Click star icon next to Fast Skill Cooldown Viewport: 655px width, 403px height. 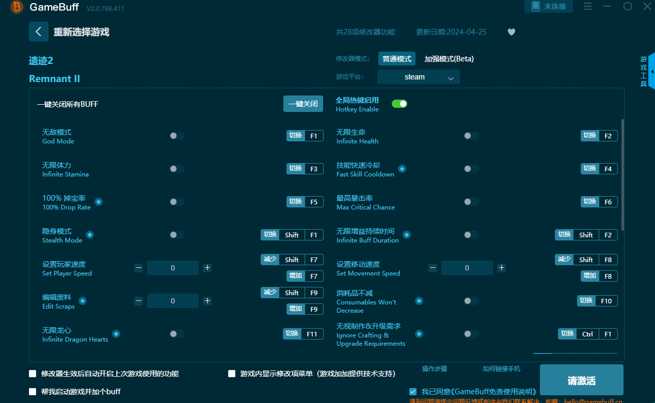(402, 169)
